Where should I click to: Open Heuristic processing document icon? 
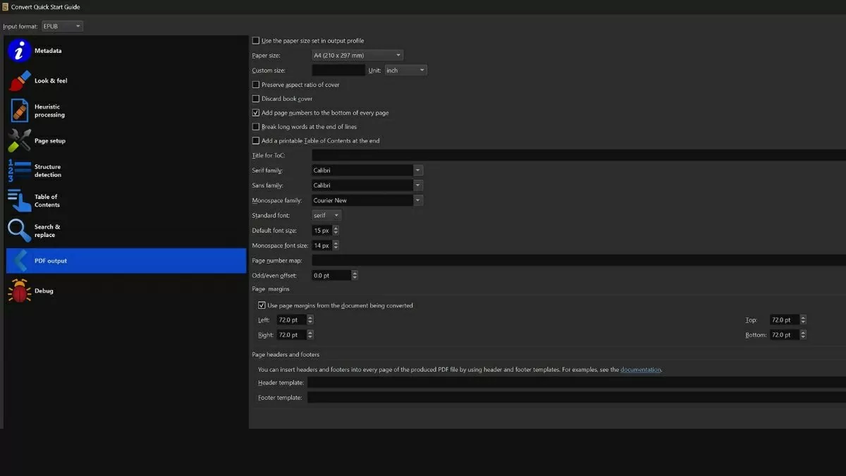click(x=19, y=111)
